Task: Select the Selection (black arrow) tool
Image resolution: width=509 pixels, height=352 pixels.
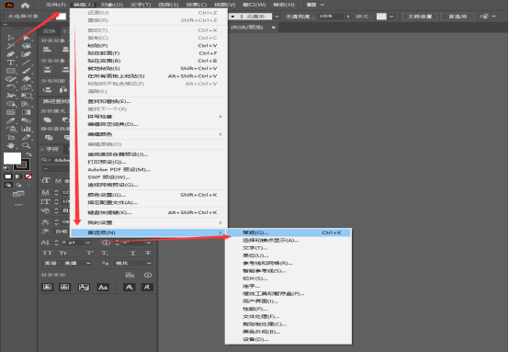Action: point(11,38)
